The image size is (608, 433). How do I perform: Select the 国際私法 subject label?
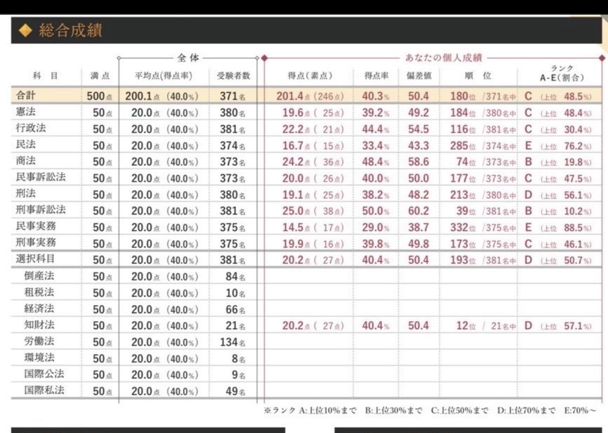(44, 390)
